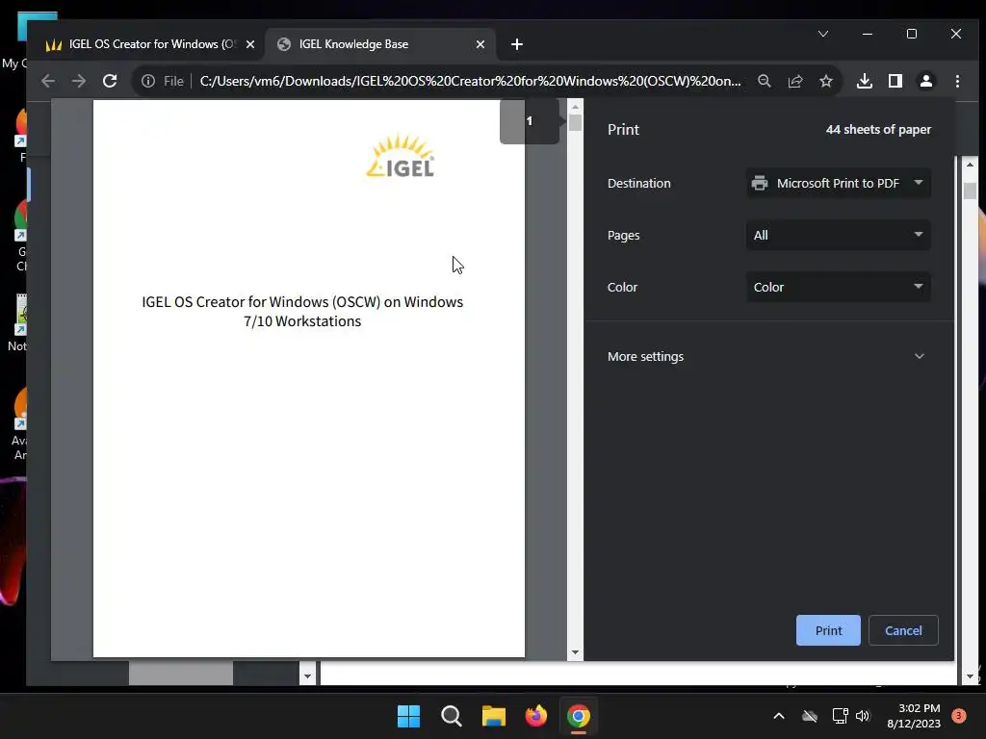Cancel the print dialog
The height and width of the screenshot is (739, 986).
pyautogui.click(x=903, y=630)
